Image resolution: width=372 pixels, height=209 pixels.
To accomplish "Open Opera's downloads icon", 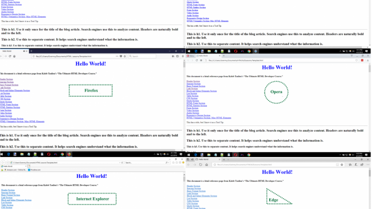I will [x=368, y=60].
